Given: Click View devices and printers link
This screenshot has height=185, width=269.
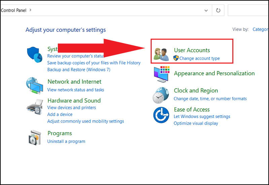Looking at the screenshot, I should 72,108.
